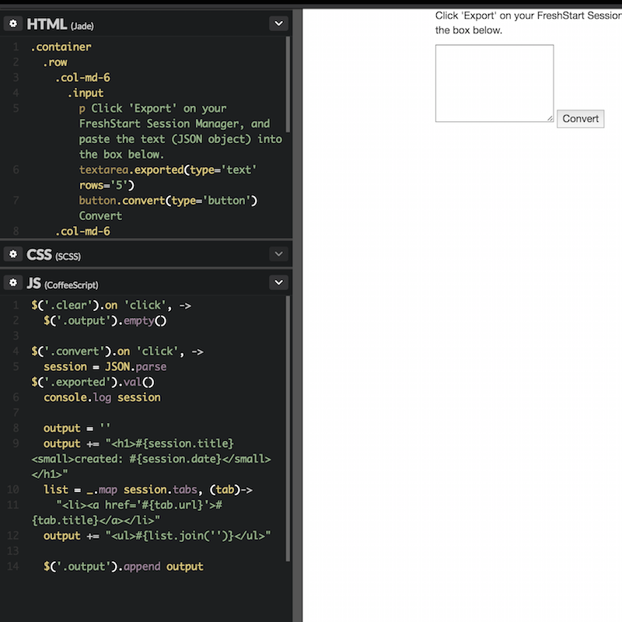Click the HTML editor vertical scrollbar
This screenshot has width=622, height=622.
288,84
